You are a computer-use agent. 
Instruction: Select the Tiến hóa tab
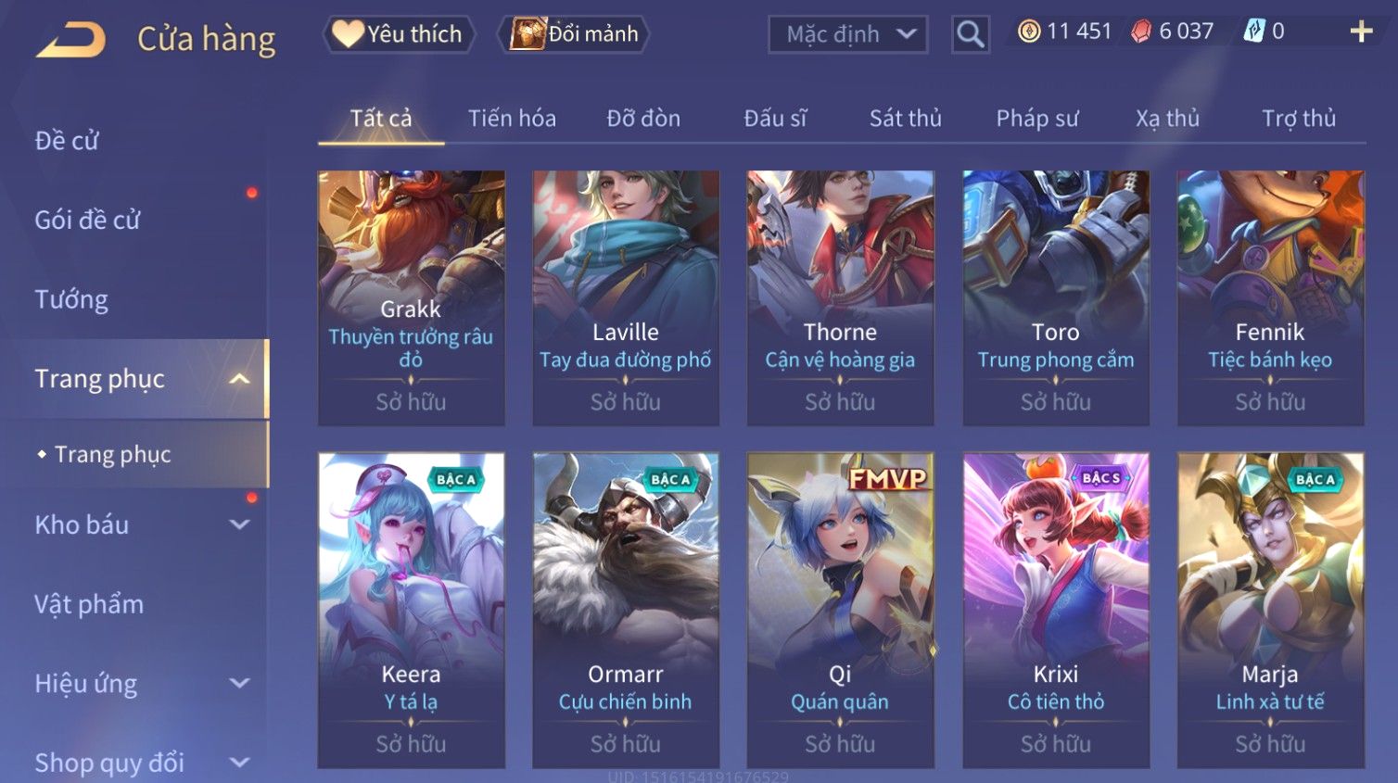tap(512, 119)
